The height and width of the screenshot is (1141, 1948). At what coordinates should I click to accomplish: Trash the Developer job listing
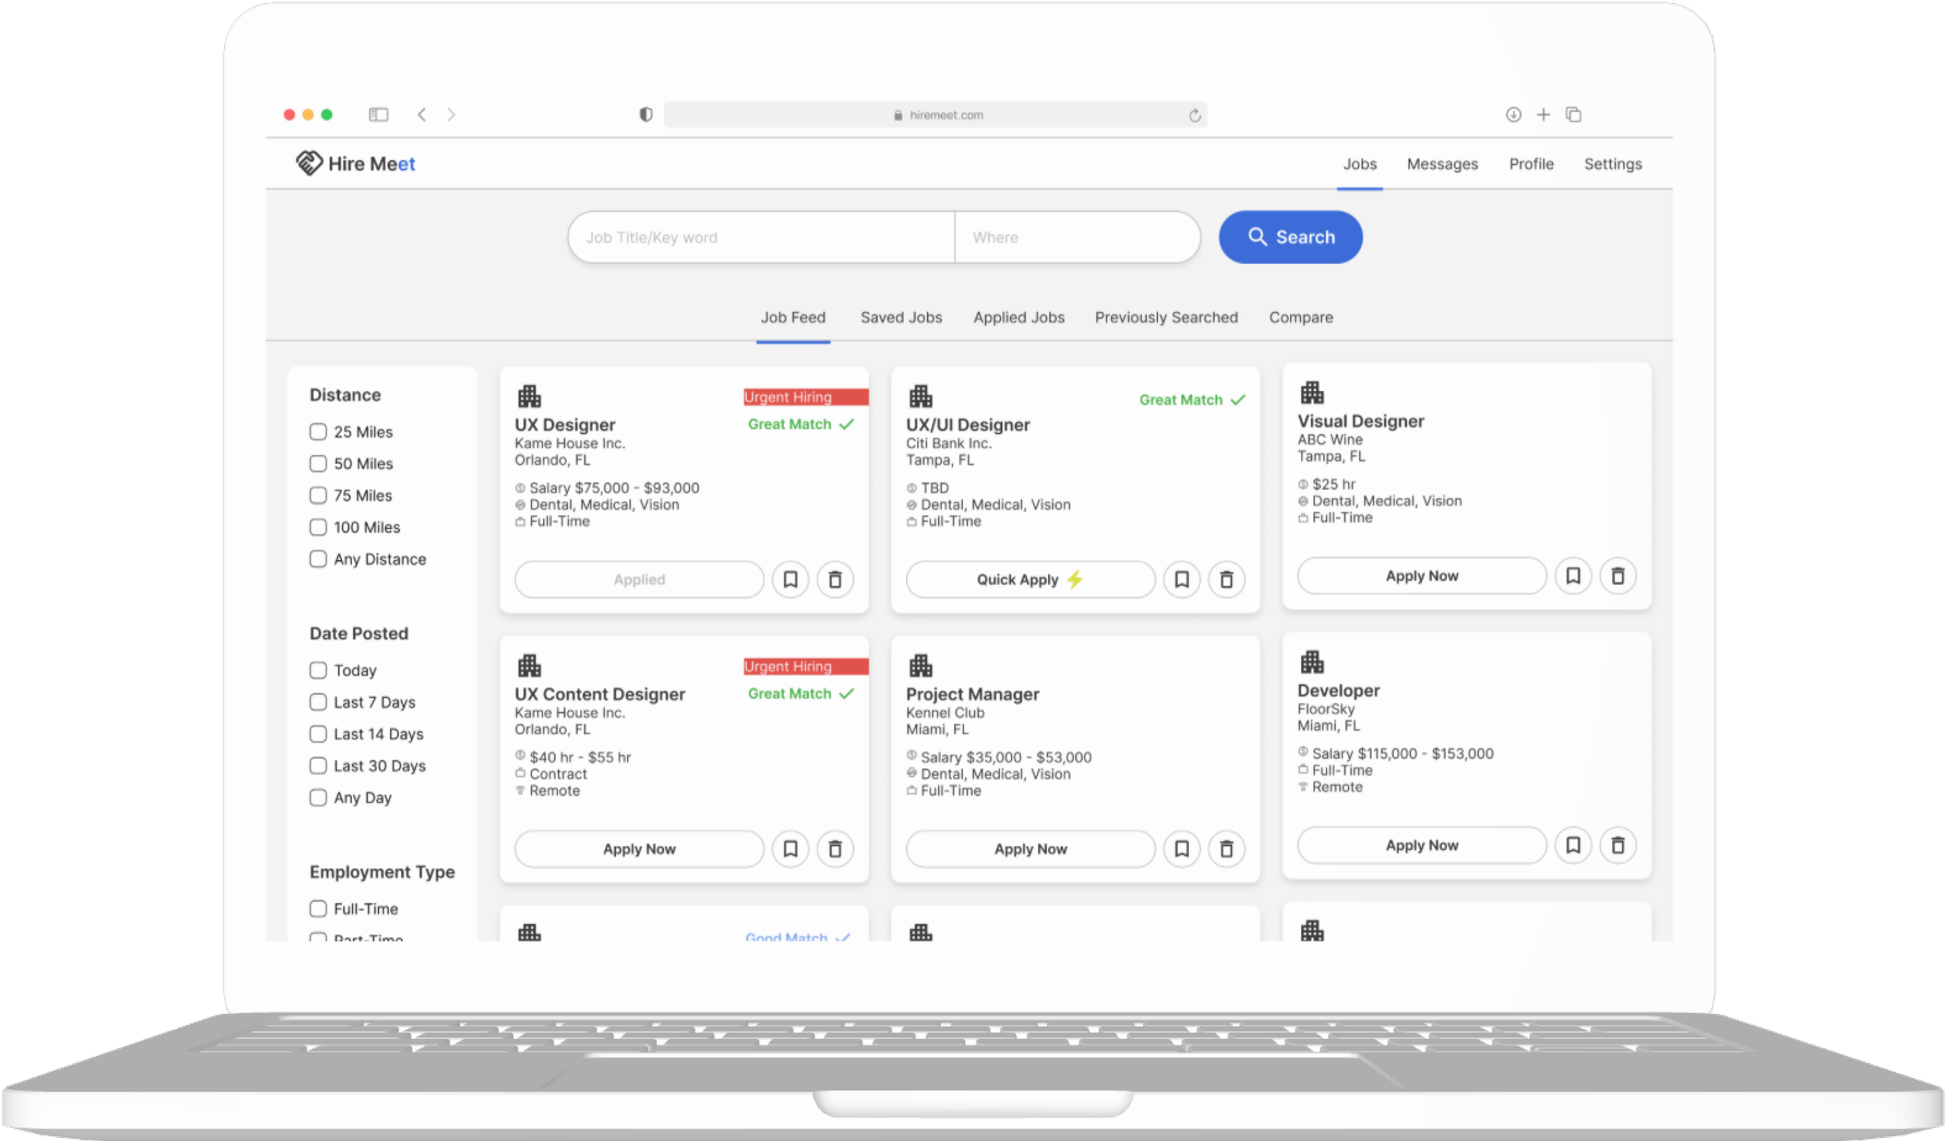1618,845
